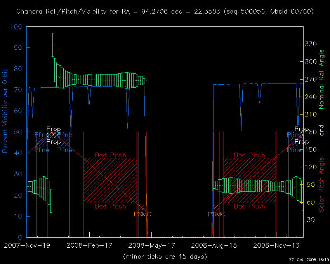
Task: Click the 50 tick label on visibility axis
Action: (19, 132)
